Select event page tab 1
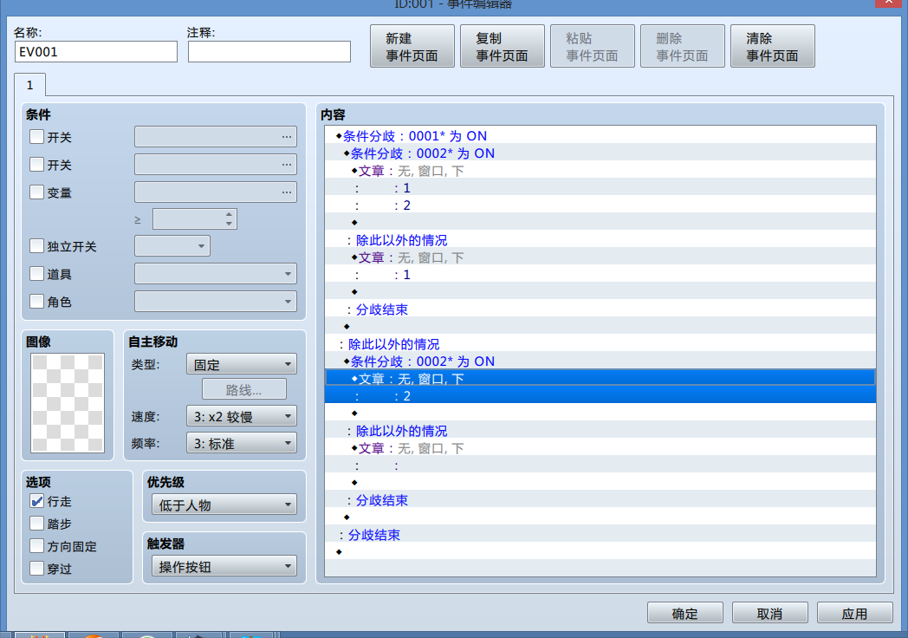 [30, 85]
